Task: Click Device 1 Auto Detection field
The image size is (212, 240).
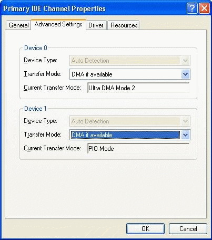Action: (x=130, y=121)
